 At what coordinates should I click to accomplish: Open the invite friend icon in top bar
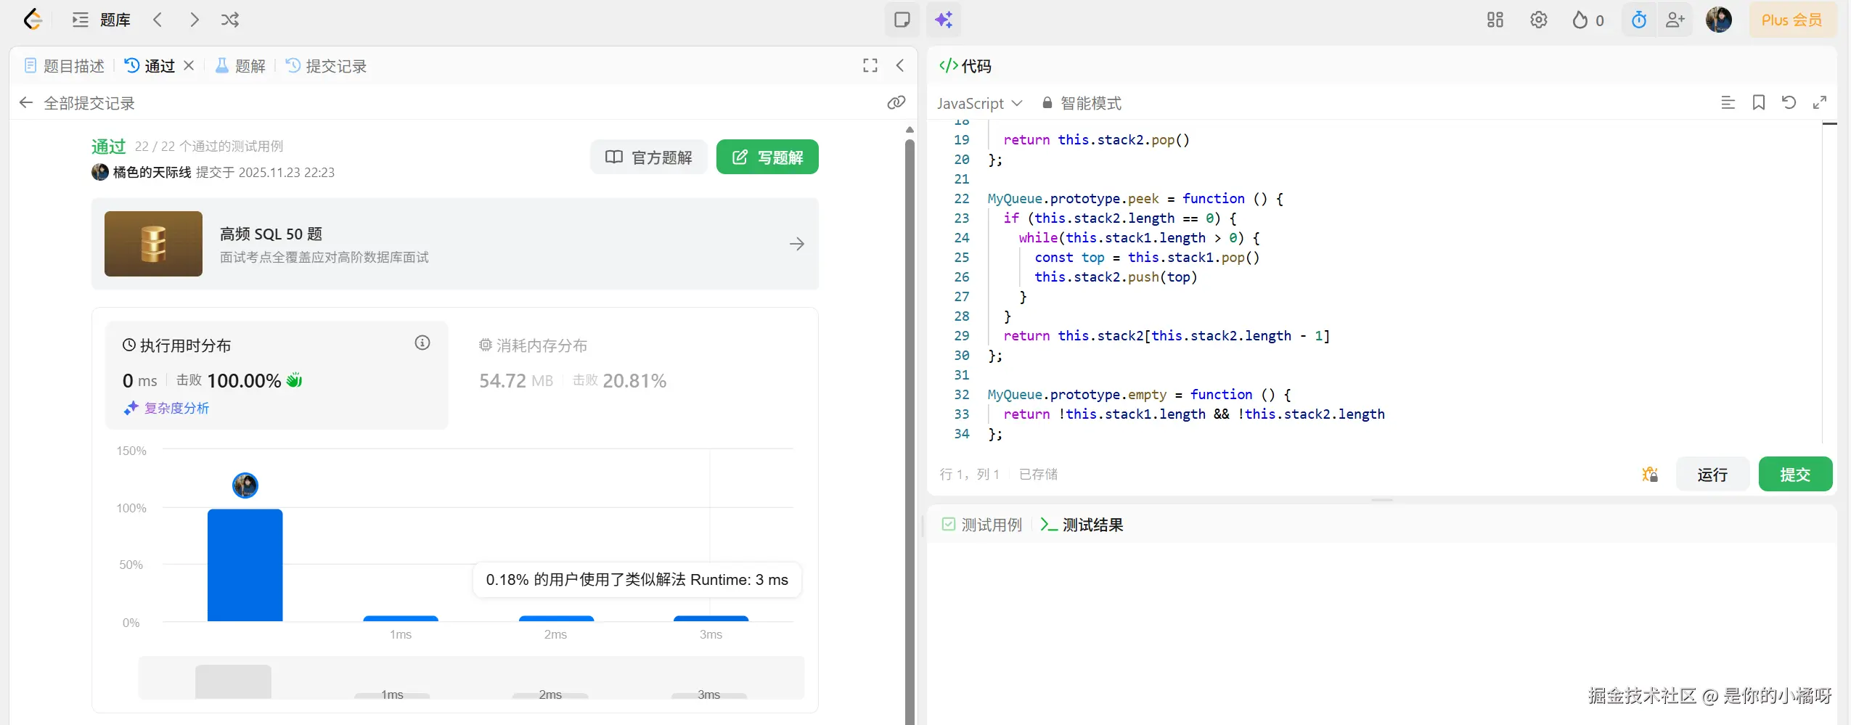(1675, 20)
